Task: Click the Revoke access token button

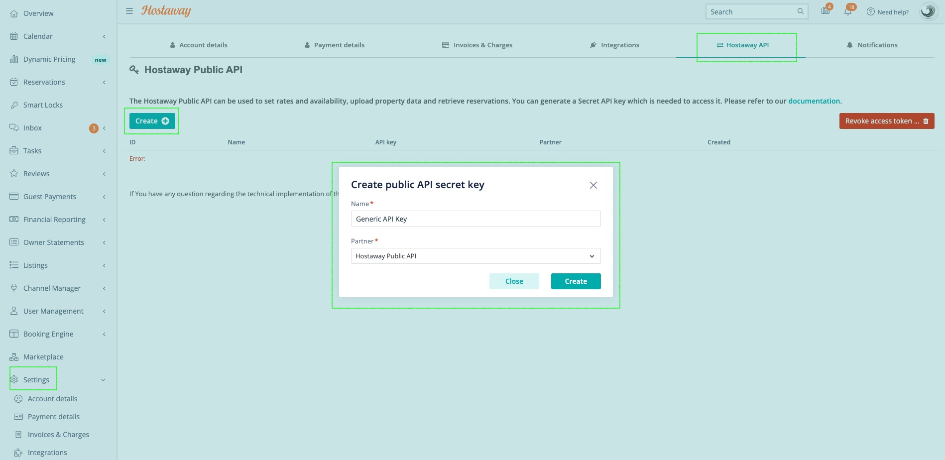Action: tap(886, 120)
